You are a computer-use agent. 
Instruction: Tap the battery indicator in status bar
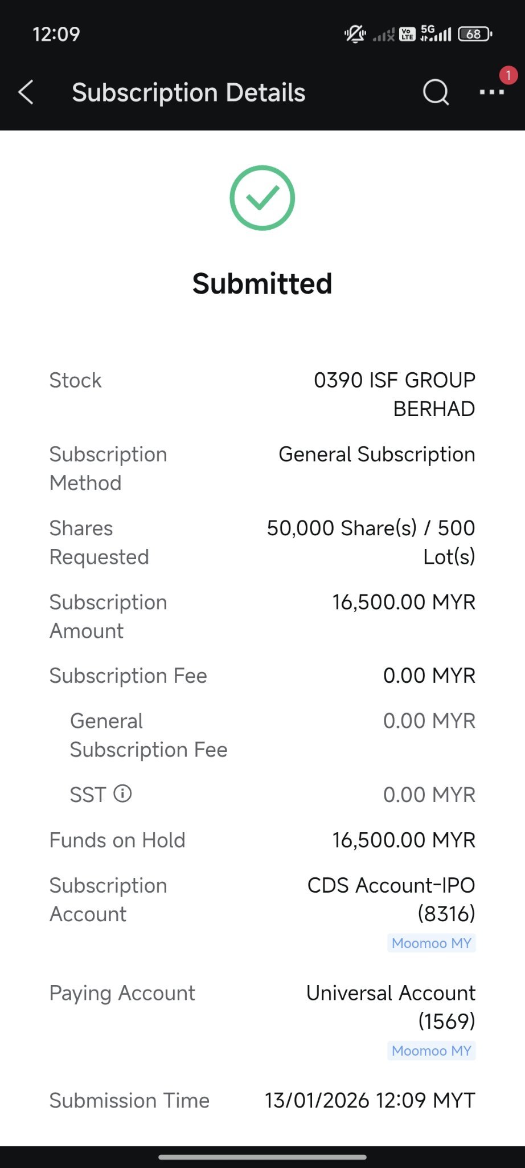point(475,34)
